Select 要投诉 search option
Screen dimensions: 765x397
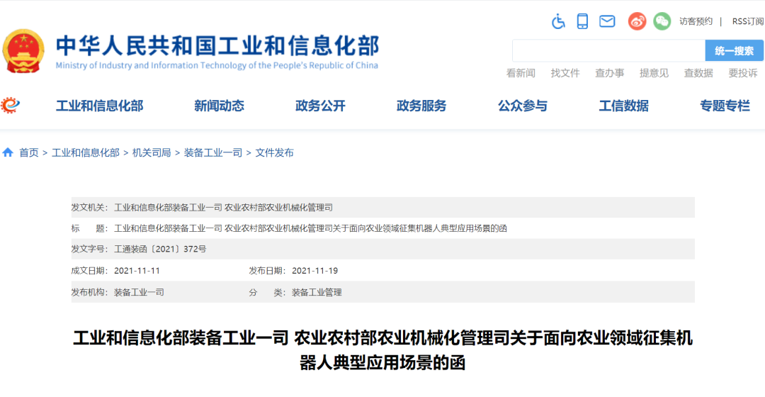742,73
